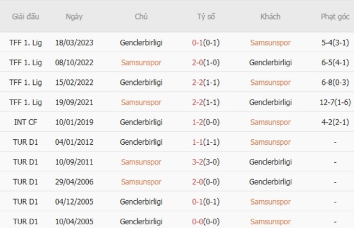Click the 3-2(3-0) score on 10/09/2011
Viewport: 354px width, 228px height.
pos(206,162)
